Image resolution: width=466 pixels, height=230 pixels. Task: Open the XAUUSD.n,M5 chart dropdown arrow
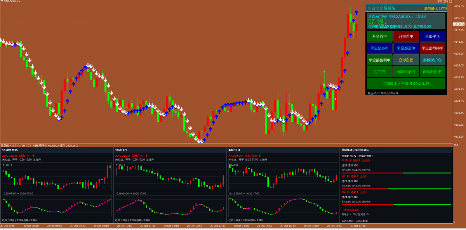pos(2,1)
